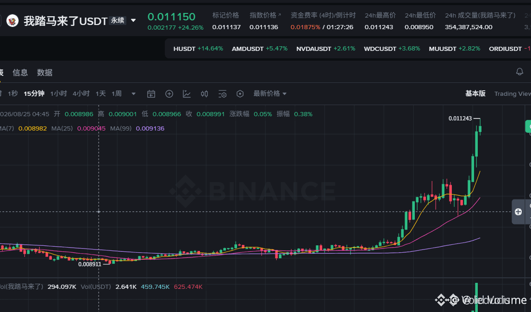Click the 标记价格 value 0.011137

[x=226, y=27]
